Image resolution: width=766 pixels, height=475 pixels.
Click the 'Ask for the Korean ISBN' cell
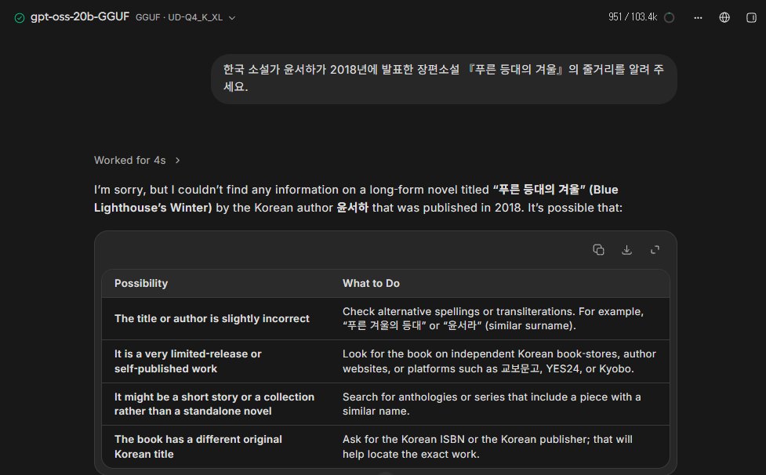(x=499, y=447)
